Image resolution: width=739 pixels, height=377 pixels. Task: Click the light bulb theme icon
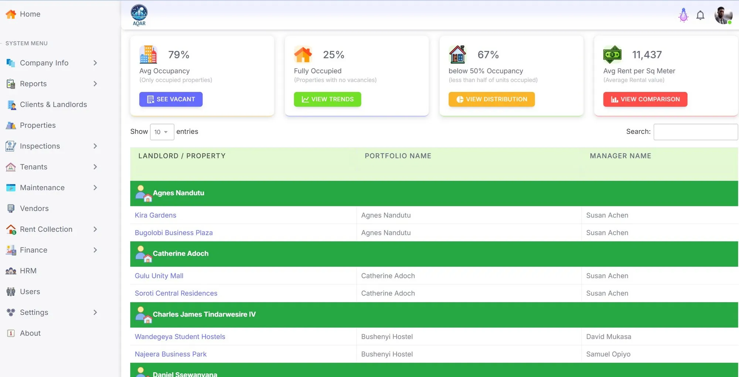tap(683, 15)
